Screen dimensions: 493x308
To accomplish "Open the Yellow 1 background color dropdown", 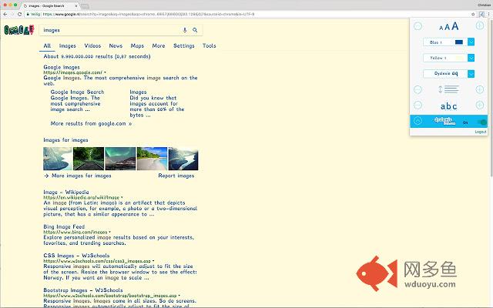I will (471, 58).
